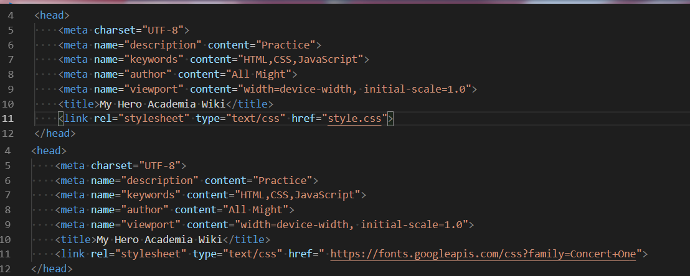Select line number 9 in the lower code block
The image size is (690, 276).
(8, 224)
